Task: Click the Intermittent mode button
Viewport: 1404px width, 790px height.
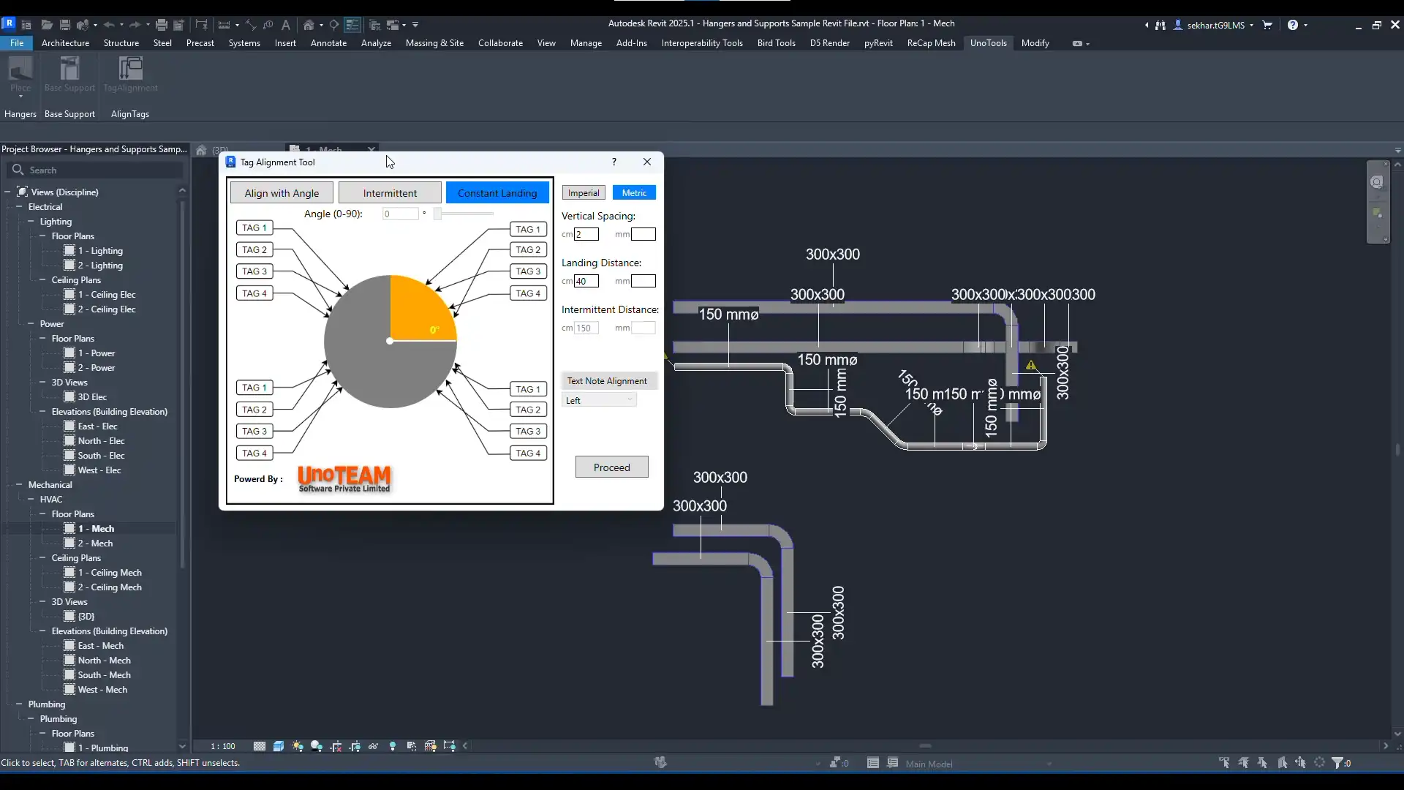Action: point(390,193)
